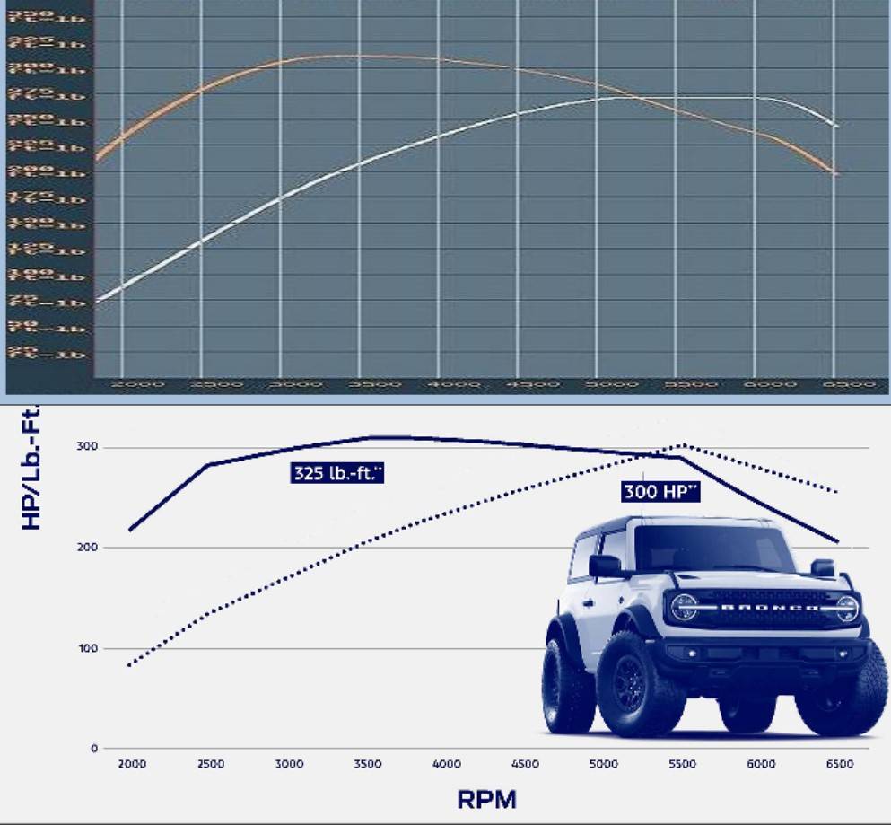Click the '325 lb.-ft.' torque label

[x=337, y=473]
